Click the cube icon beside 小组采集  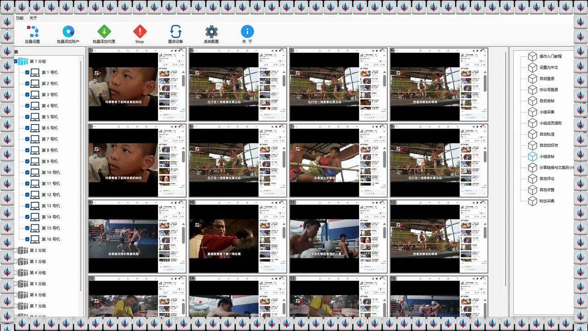(532, 112)
